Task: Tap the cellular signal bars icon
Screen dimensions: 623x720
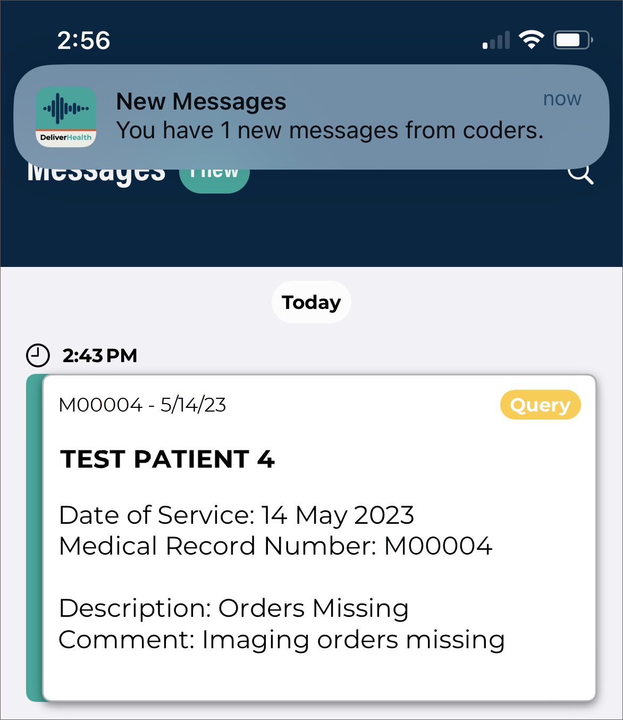Action: point(496,40)
